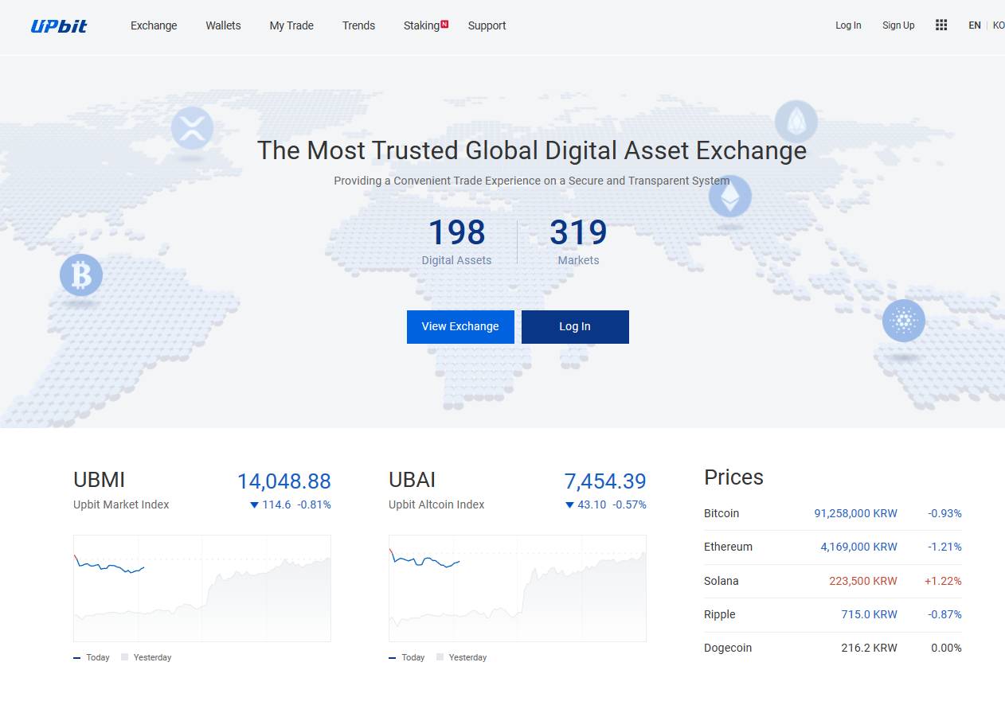Click the UBAI value 7,454.39
The width and height of the screenshot is (1005, 705).
click(605, 481)
